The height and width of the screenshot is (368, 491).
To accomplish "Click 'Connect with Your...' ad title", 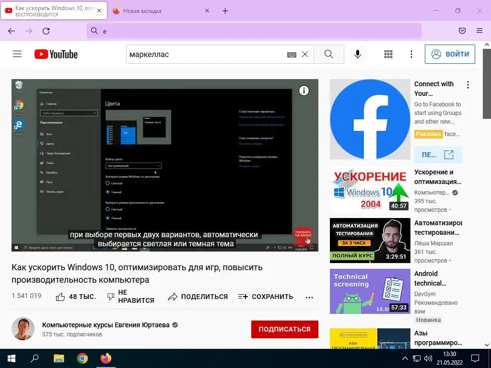I will click(x=434, y=89).
